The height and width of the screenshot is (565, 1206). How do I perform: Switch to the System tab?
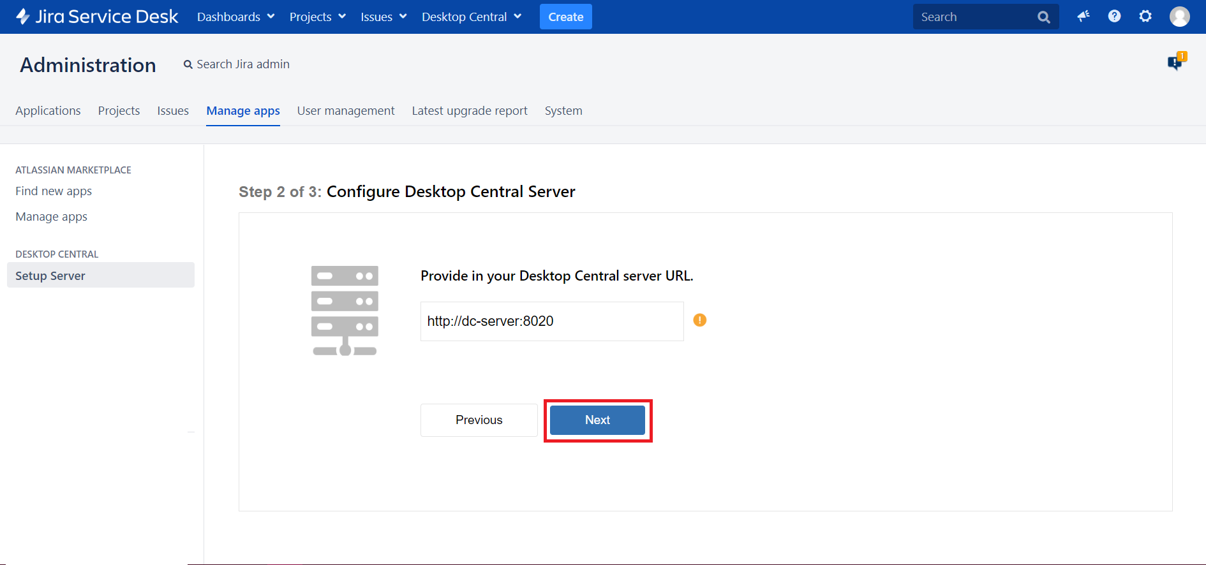563,111
